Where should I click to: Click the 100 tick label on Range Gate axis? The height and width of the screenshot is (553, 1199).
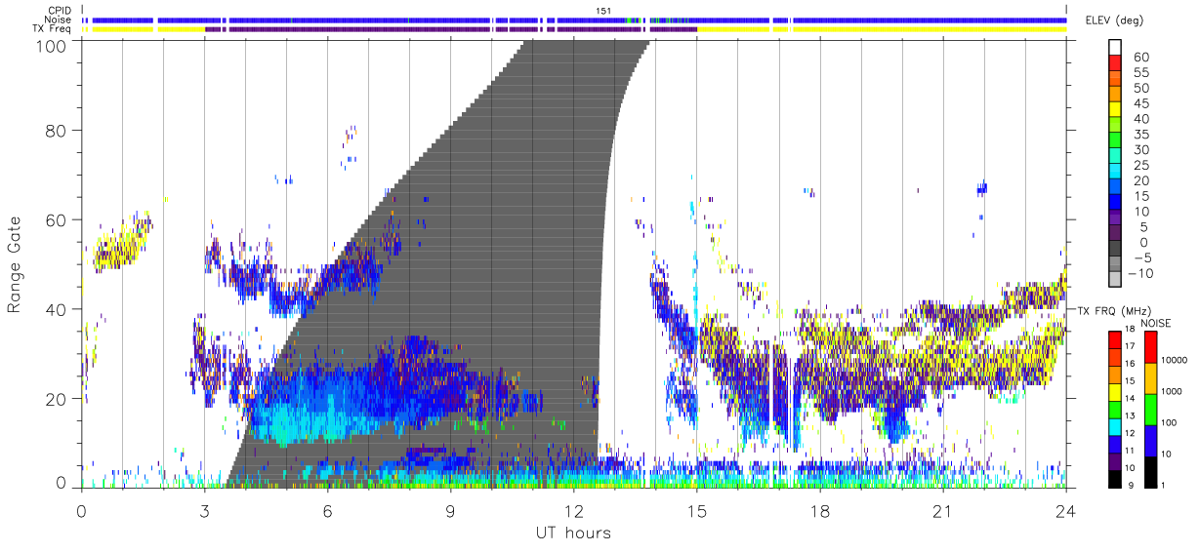(x=52, y=46)
